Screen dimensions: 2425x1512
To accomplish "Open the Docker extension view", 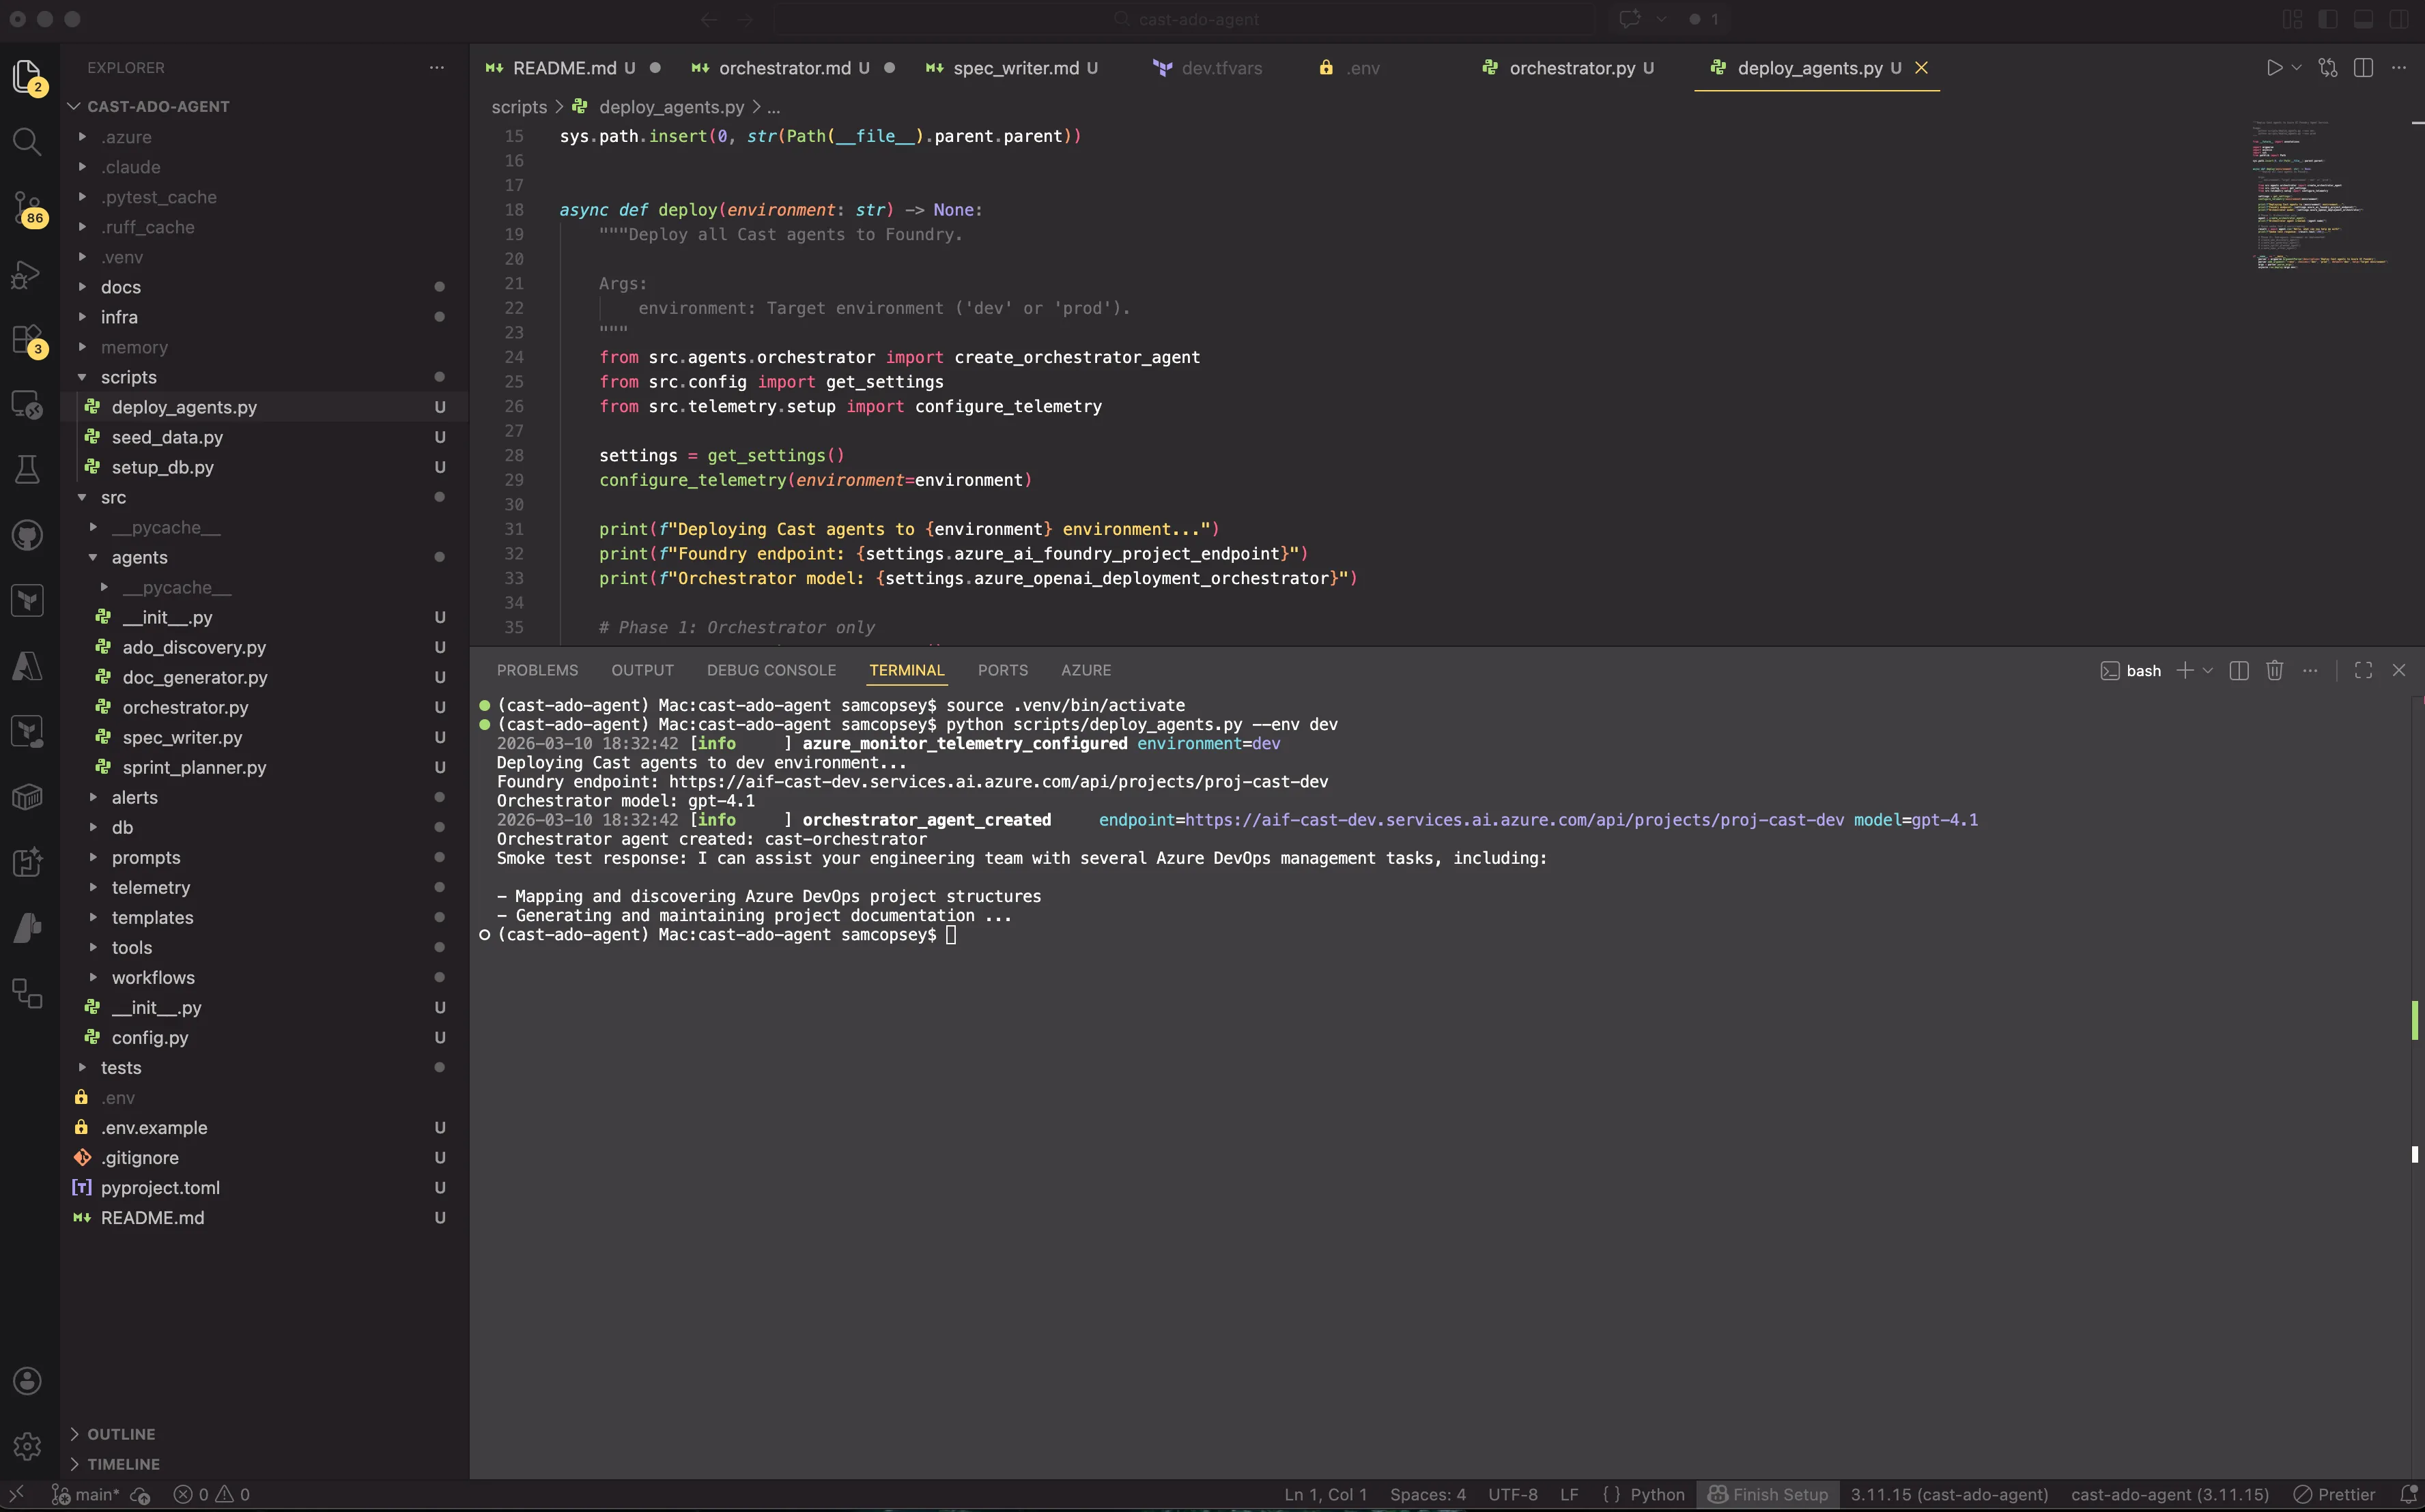I will coord(27,796).
